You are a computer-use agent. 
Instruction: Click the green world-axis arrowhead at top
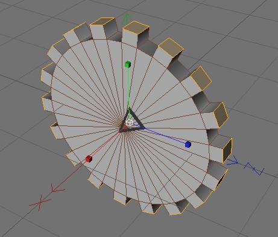[x=127, y=19]
